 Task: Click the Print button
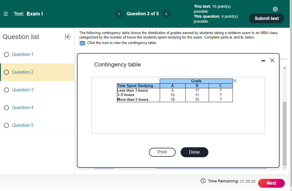click(162, 152)
